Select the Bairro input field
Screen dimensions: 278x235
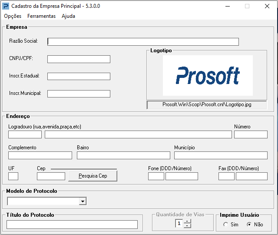[123, 155]
